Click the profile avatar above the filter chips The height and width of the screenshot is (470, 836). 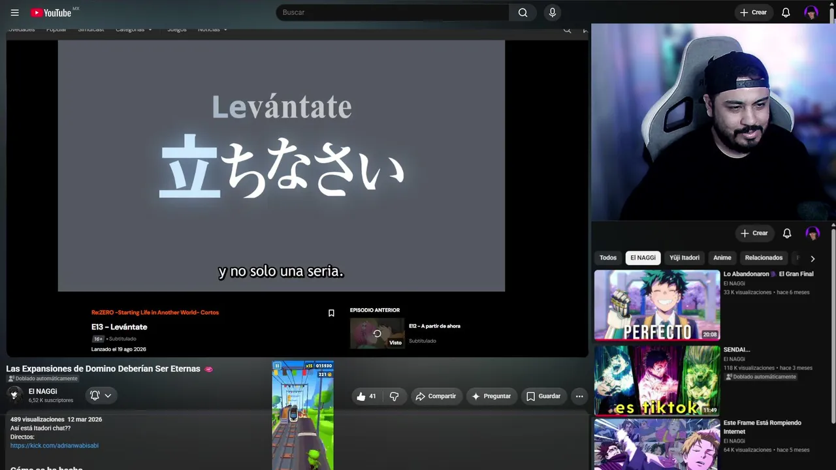(812, 233)
